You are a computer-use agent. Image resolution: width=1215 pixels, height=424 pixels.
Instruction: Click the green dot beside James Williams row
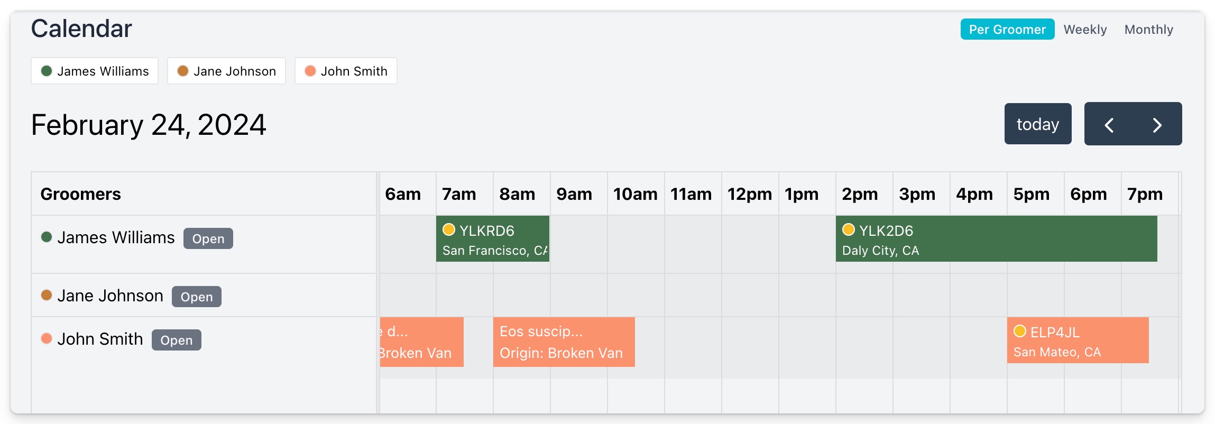click(47, 237)
